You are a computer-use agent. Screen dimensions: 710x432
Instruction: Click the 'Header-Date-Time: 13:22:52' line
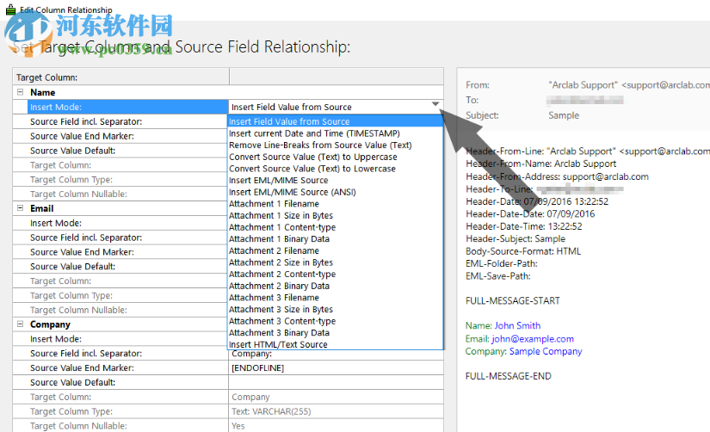[x=524, y=226]
